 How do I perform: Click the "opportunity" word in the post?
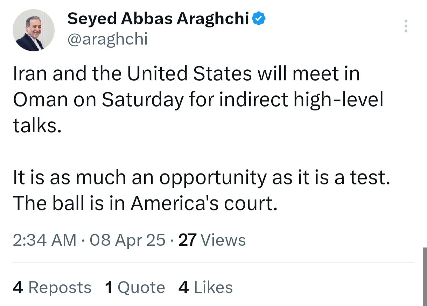(213, 178)
